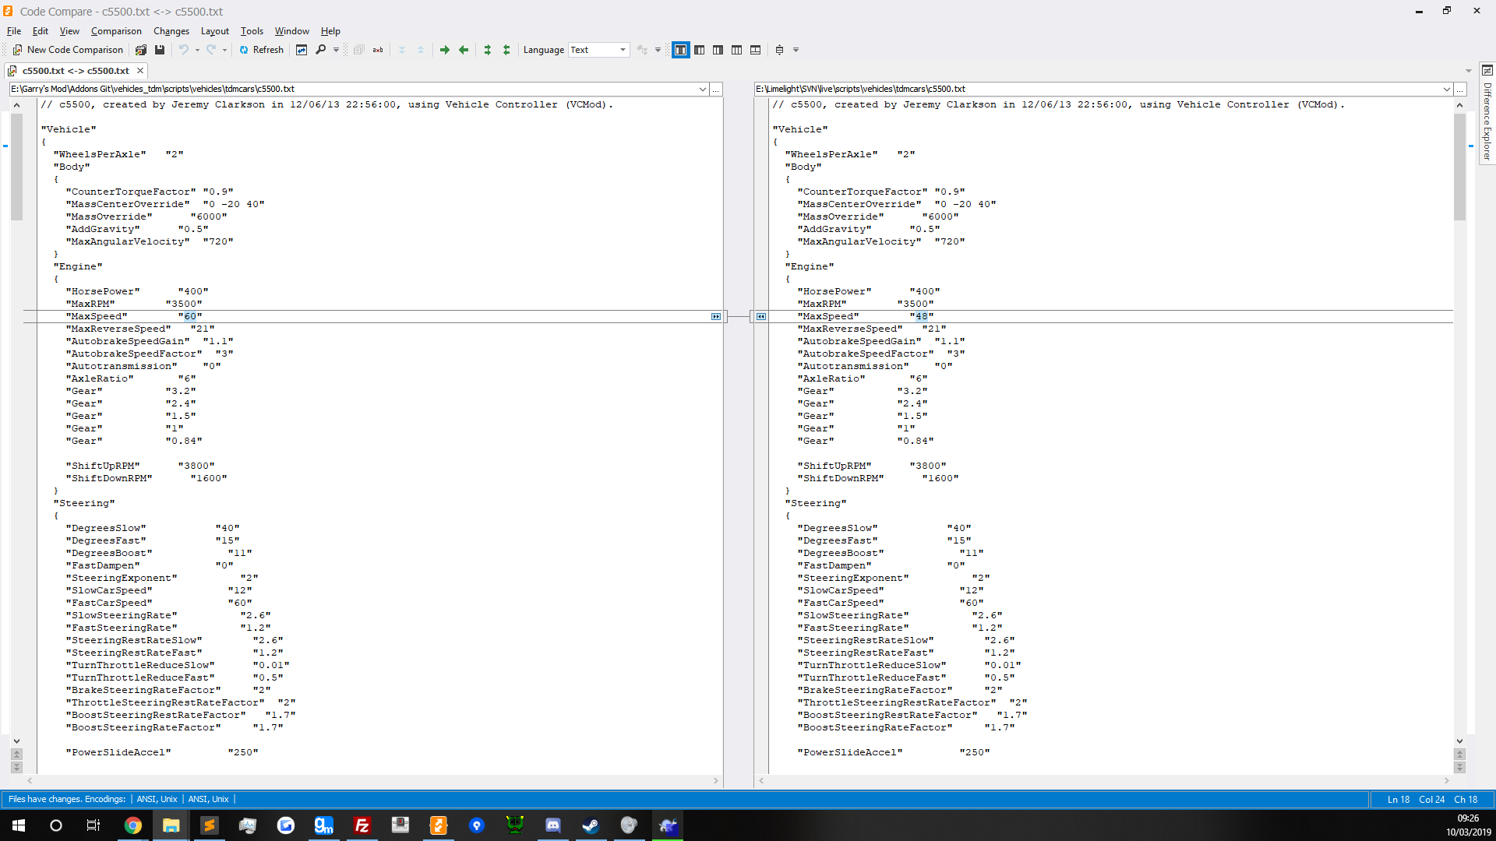Open File Explorer from the taskbar

[171, 825]
